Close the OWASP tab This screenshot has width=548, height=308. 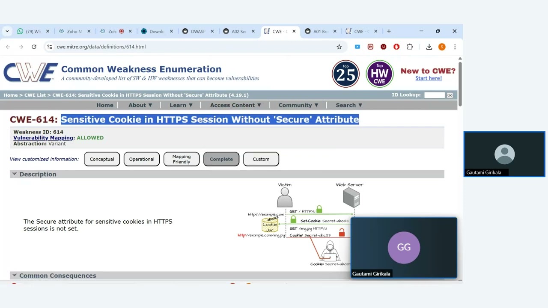tap(212, 31)
